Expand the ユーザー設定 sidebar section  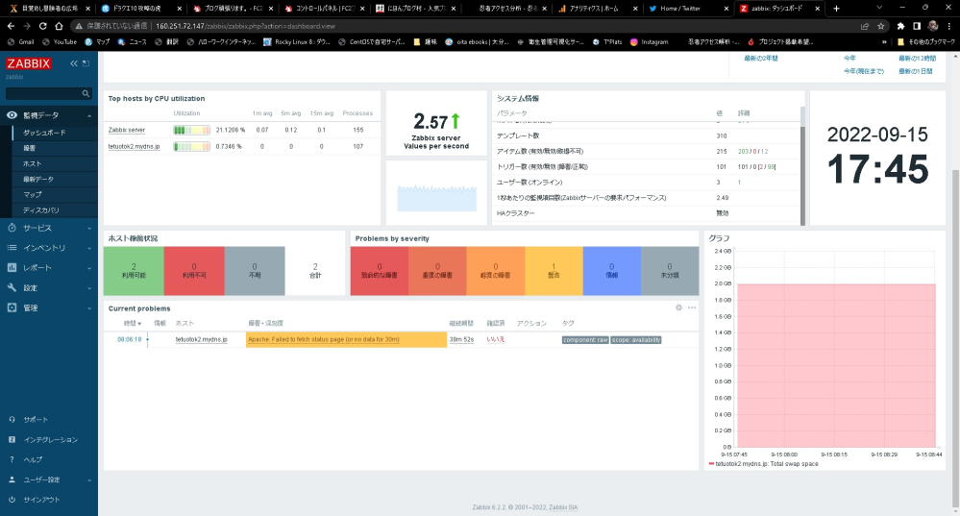[41, 479]
